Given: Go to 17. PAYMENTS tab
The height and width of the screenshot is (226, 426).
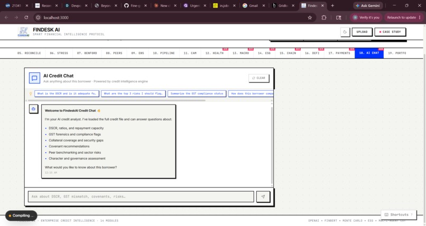Looking at the screenshot, I should click(339, 53).
